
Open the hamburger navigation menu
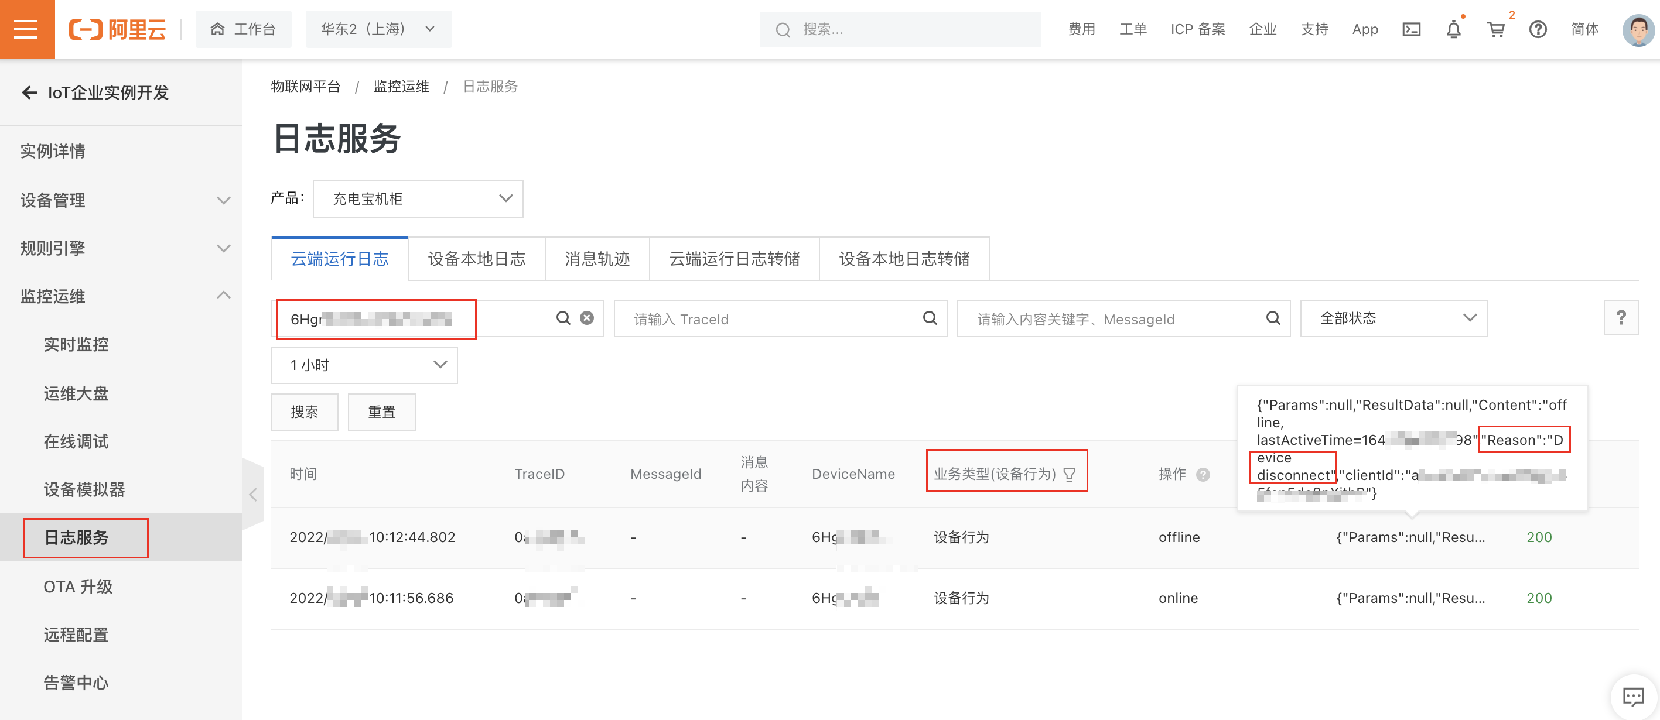(x=26, y=29)
